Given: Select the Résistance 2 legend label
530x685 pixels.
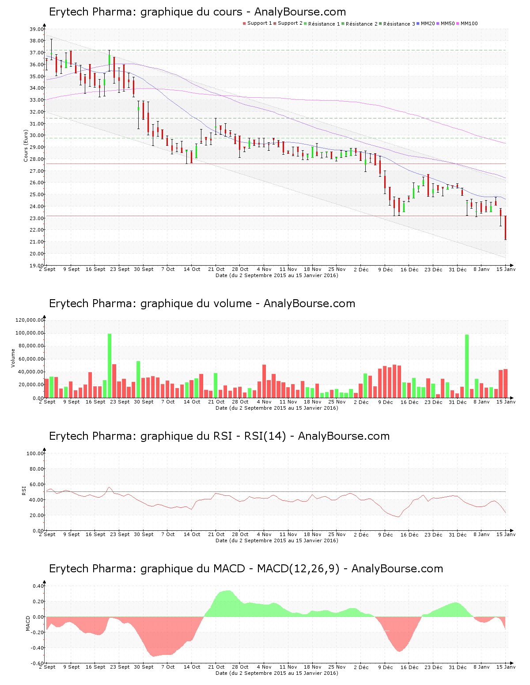Looking at the screenshot, I should coord(362,24).
